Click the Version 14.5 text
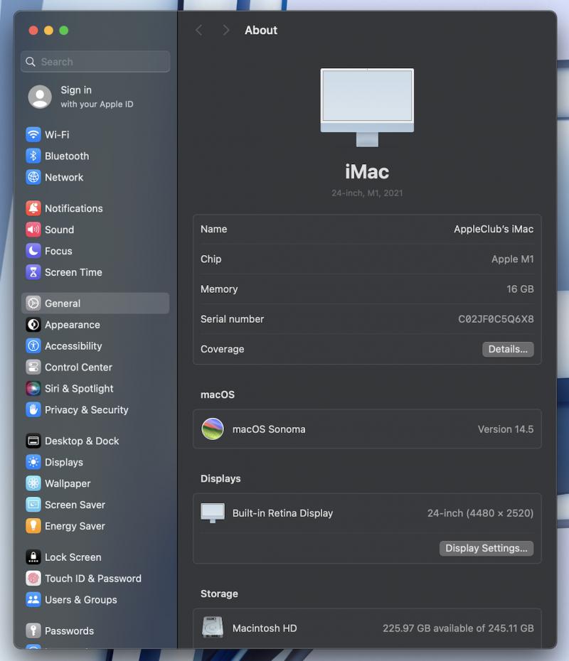This screenshot has height=661, width=569. (506, 429)
